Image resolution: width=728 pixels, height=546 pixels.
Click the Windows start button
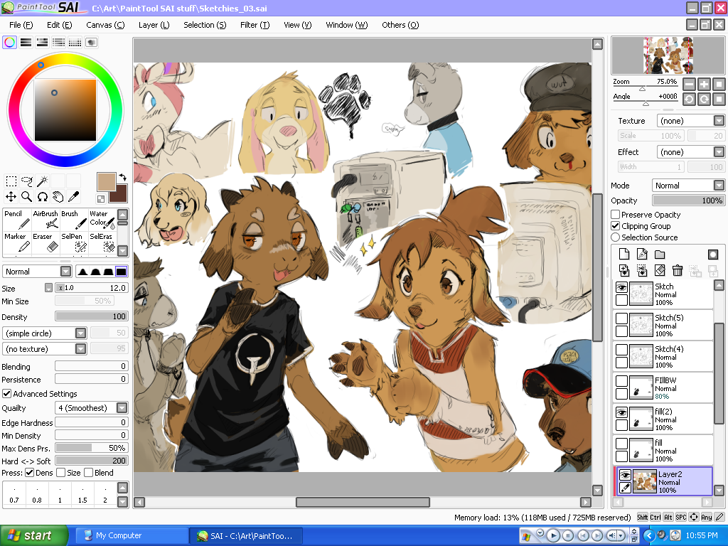33,536
